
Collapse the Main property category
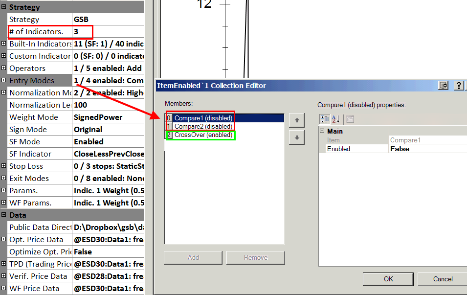[322, 131]
